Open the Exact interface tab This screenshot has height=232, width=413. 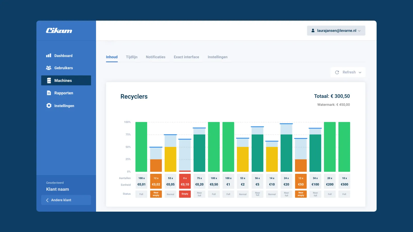[186, 57]
